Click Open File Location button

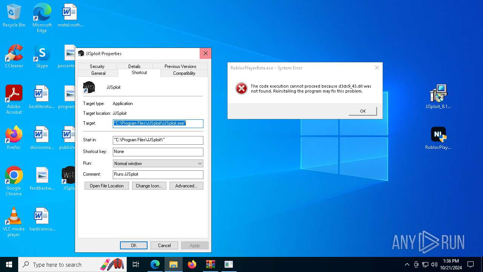pos(107,186)
